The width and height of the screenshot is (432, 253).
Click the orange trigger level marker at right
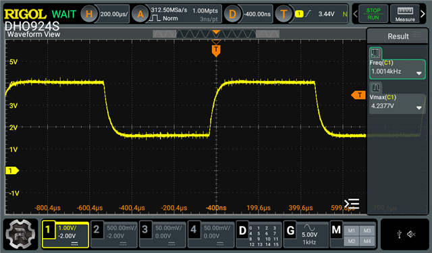point(358,95)
